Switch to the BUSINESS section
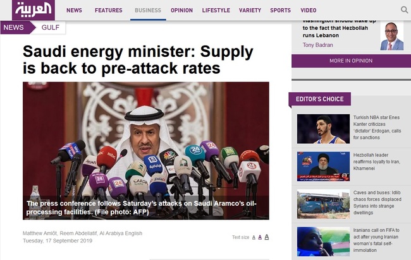The height and width of the screenshot is (260, 411). point(148,10)
